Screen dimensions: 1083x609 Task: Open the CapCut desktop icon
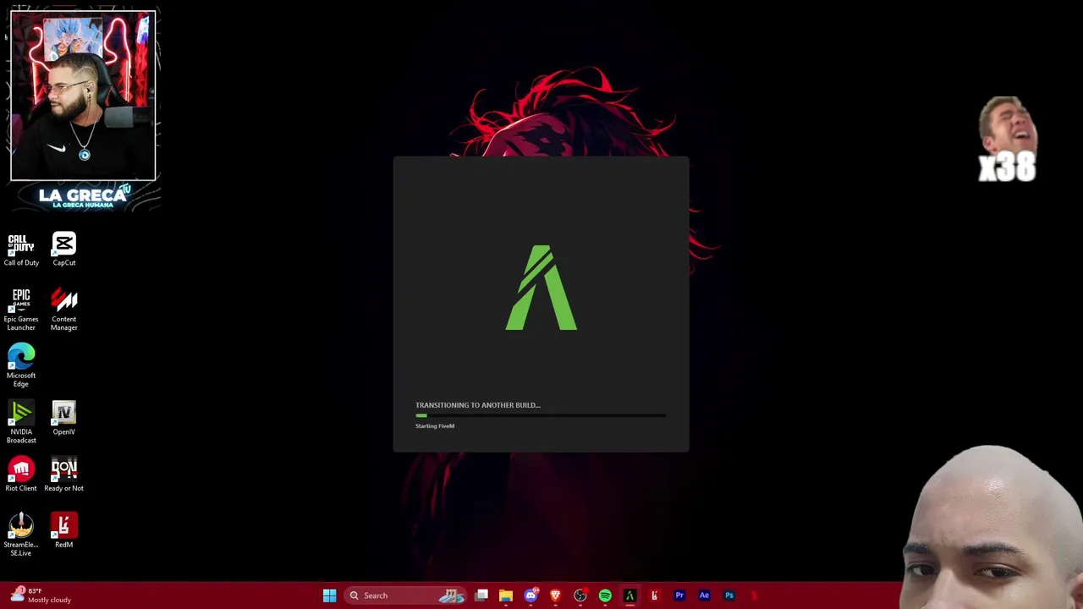(x=64, y=250)
